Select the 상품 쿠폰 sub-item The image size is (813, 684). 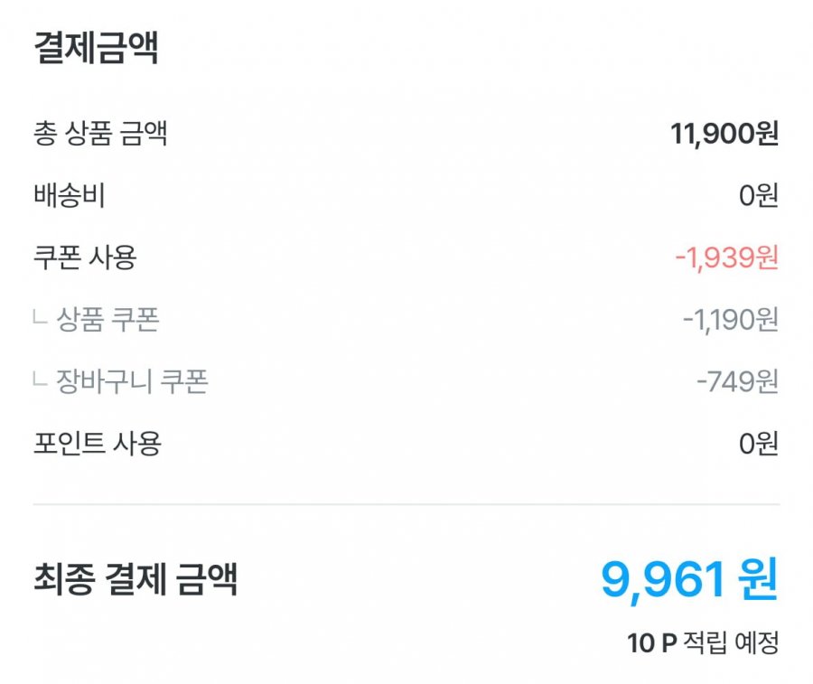tap(108, 321)
